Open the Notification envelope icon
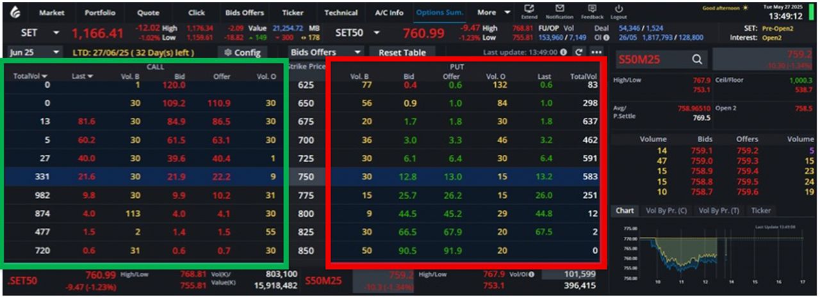This screenshot has width=820, height=299. (x=559, y=9)
